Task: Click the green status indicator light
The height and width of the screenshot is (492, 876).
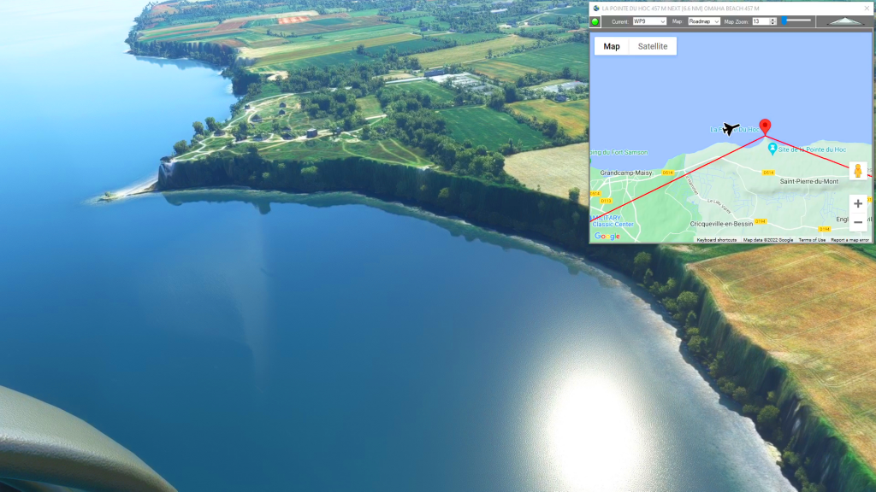Action: (x=595, y=21)
